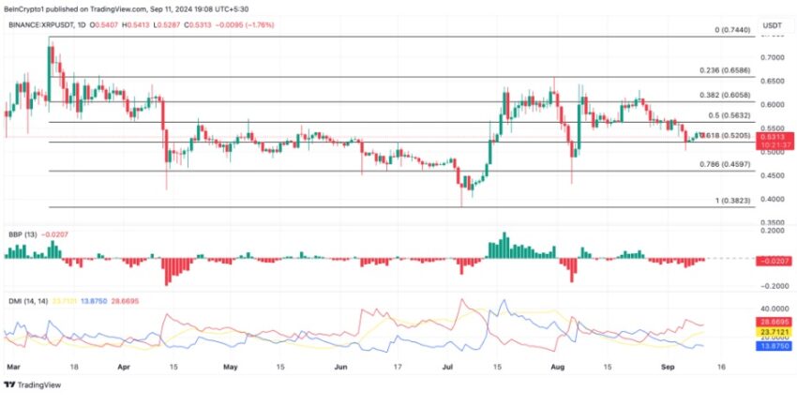Viewport: 797px width, 407px height.
Task: Click the red DMI value tag 28.6695
Action: pyautogui.click(x=775, y=323)
